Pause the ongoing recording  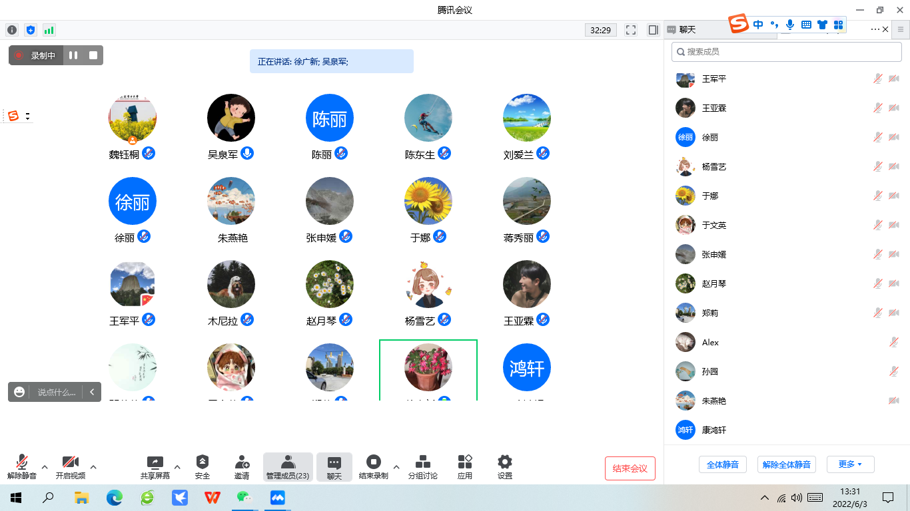click(73, 55)
